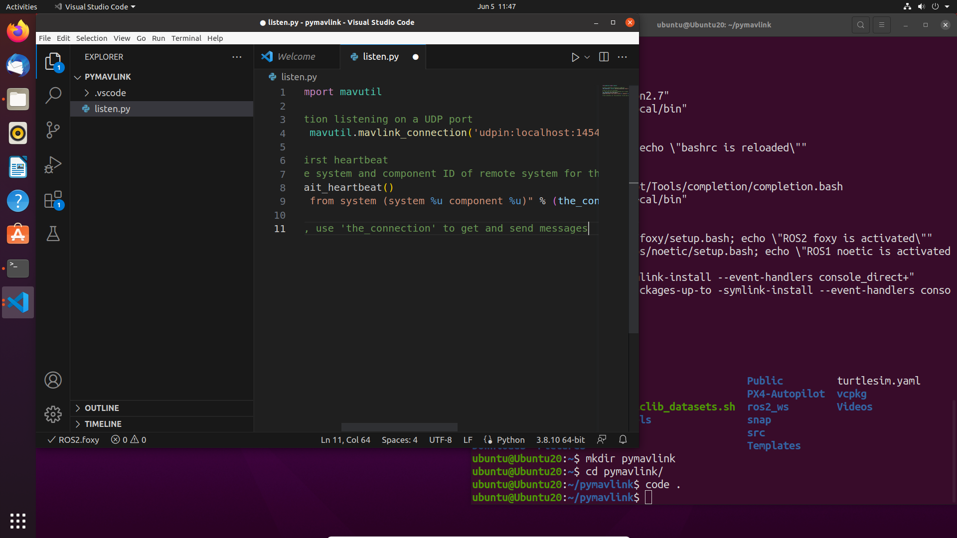
Task: Expand the .vscode folder
Action: (111, 93)
